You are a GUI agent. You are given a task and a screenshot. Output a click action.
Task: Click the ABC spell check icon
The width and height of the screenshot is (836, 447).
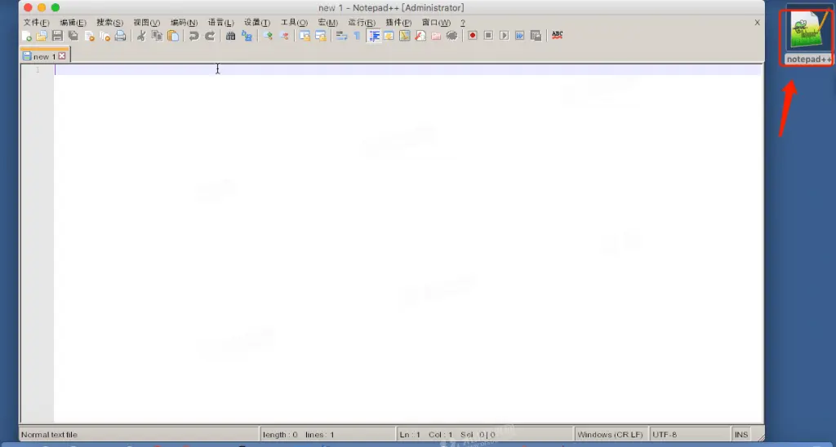557,35
